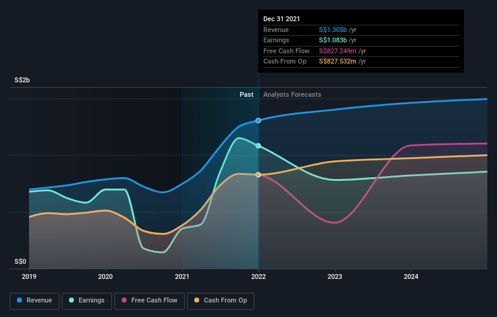Click the Revenue data point marker at 2022
497x317 pixels.
(x=258, y=120)
